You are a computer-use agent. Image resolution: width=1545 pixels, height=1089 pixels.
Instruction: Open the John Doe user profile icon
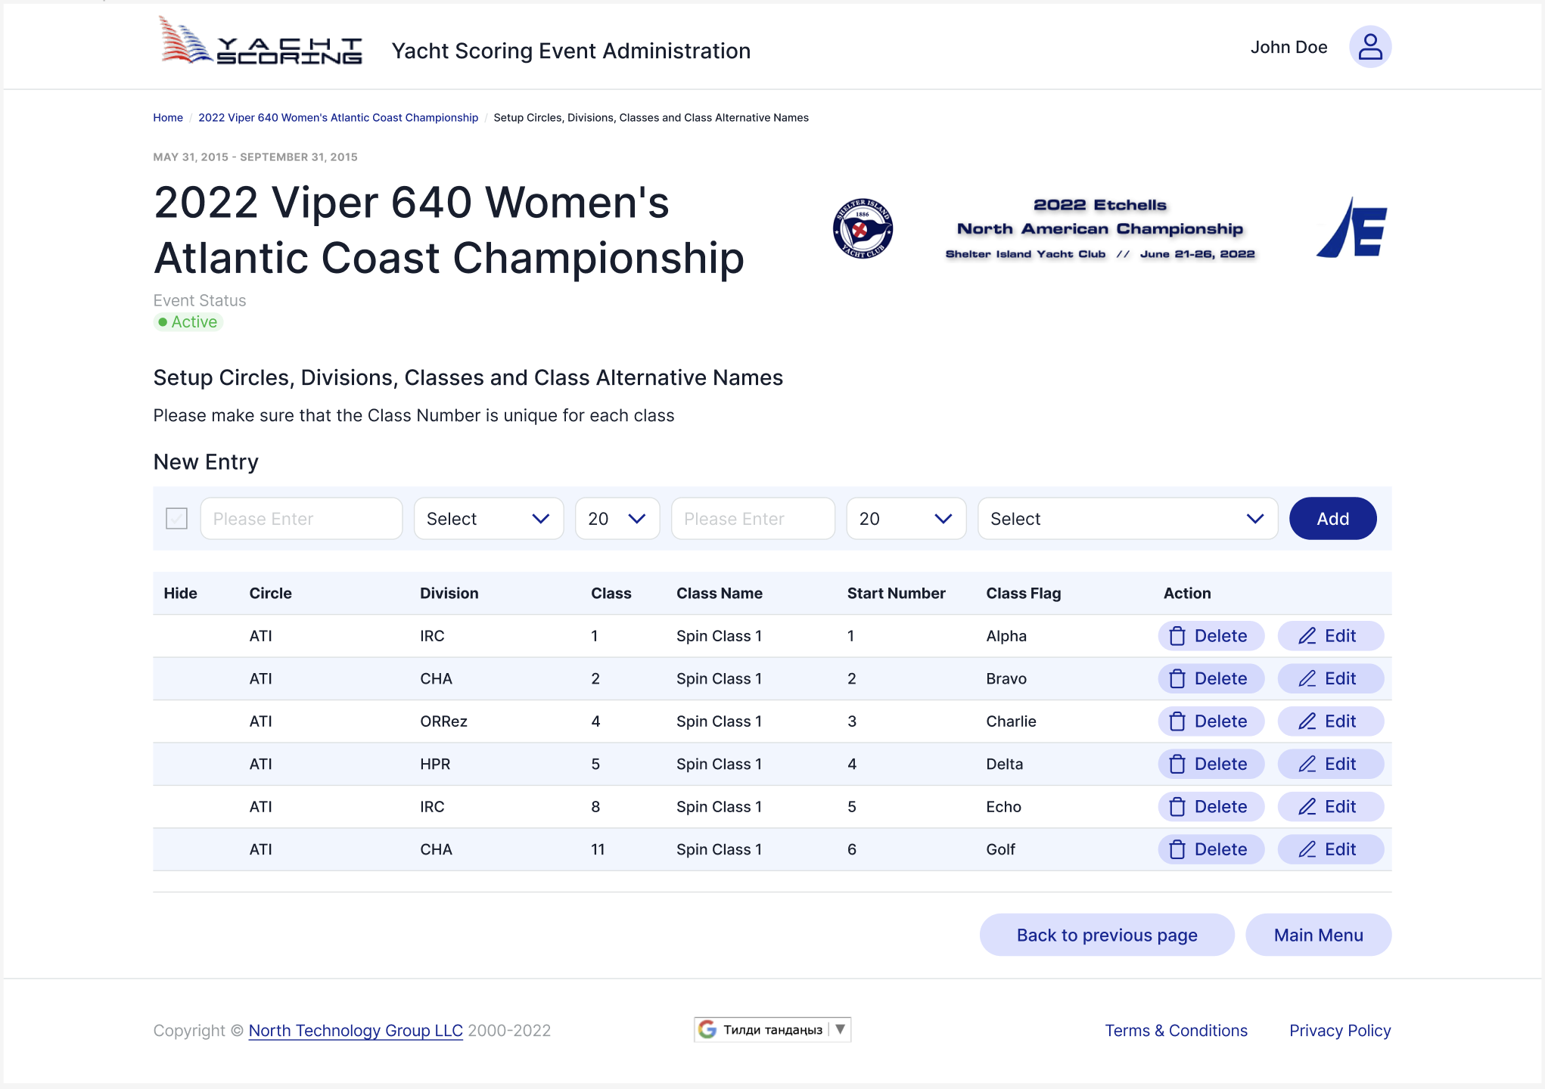tap(1370, 47)
